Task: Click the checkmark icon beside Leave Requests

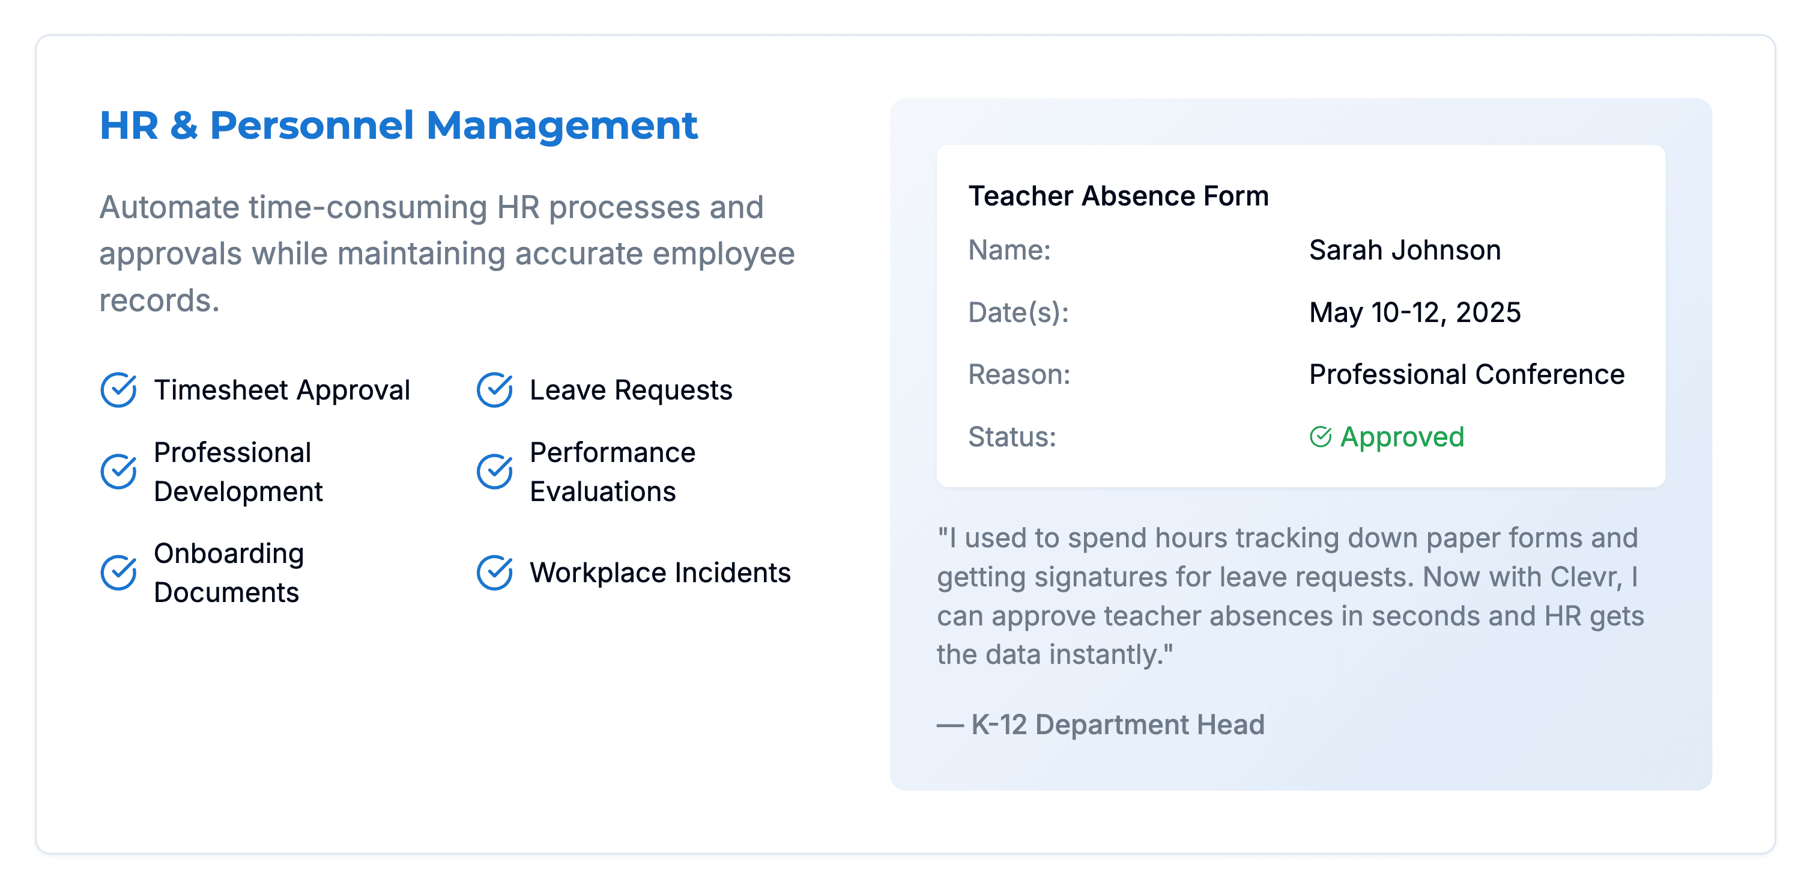Action: click(495, 390)
